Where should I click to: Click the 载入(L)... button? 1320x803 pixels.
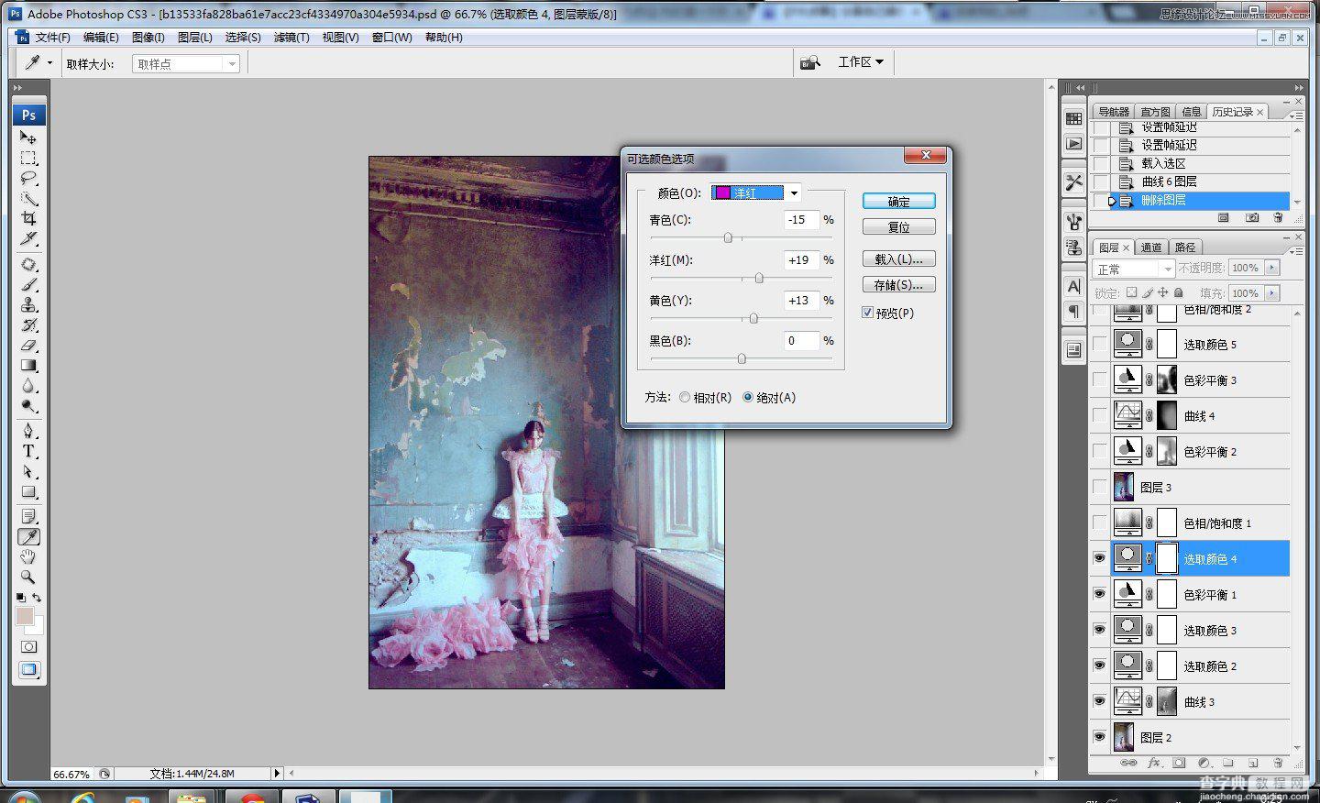point(899,259)
